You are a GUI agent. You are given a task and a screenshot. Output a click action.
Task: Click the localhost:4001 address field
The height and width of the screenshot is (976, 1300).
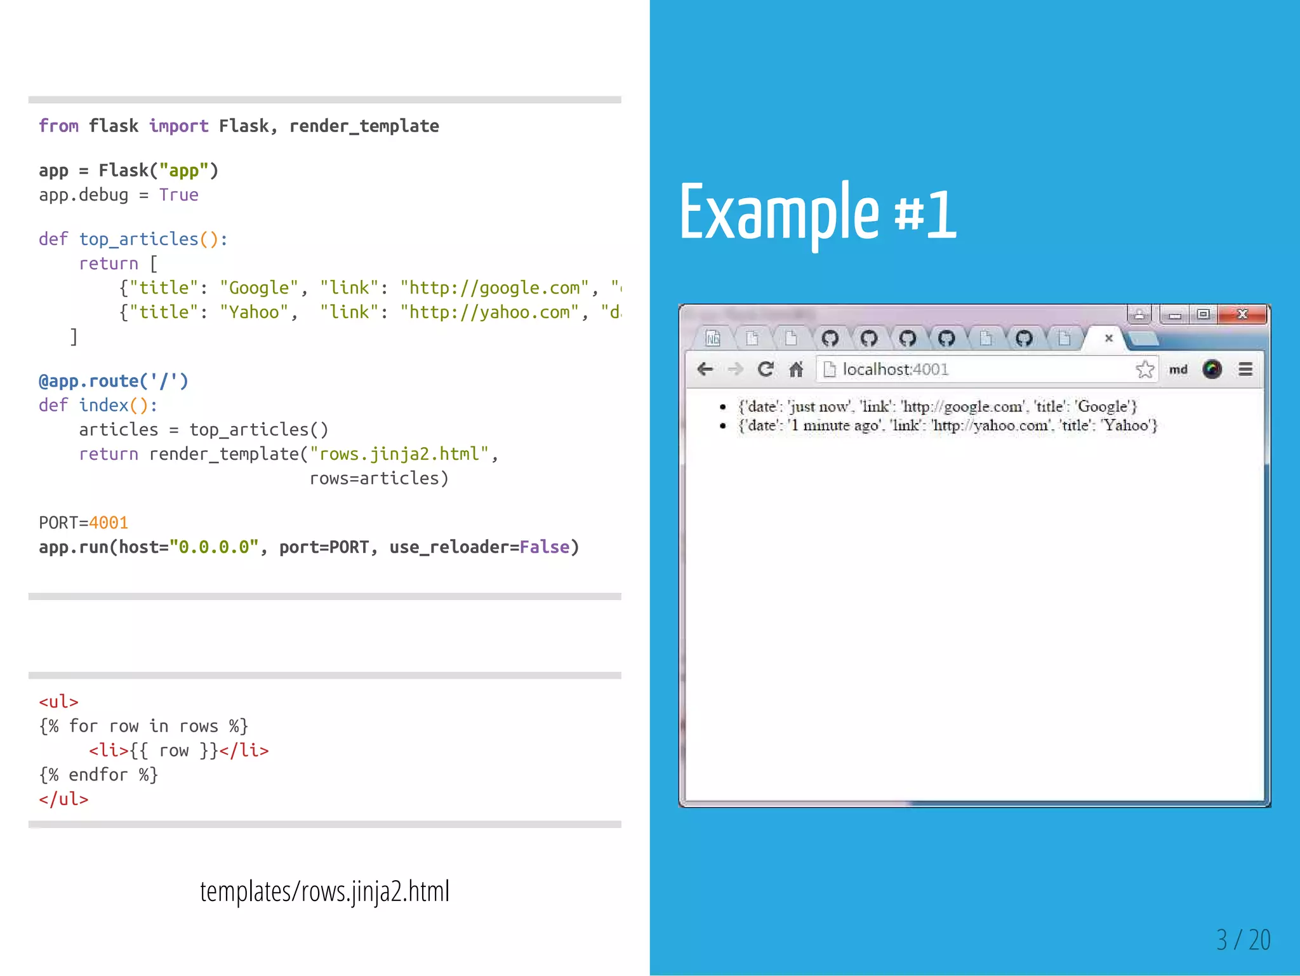click(987, 369)
